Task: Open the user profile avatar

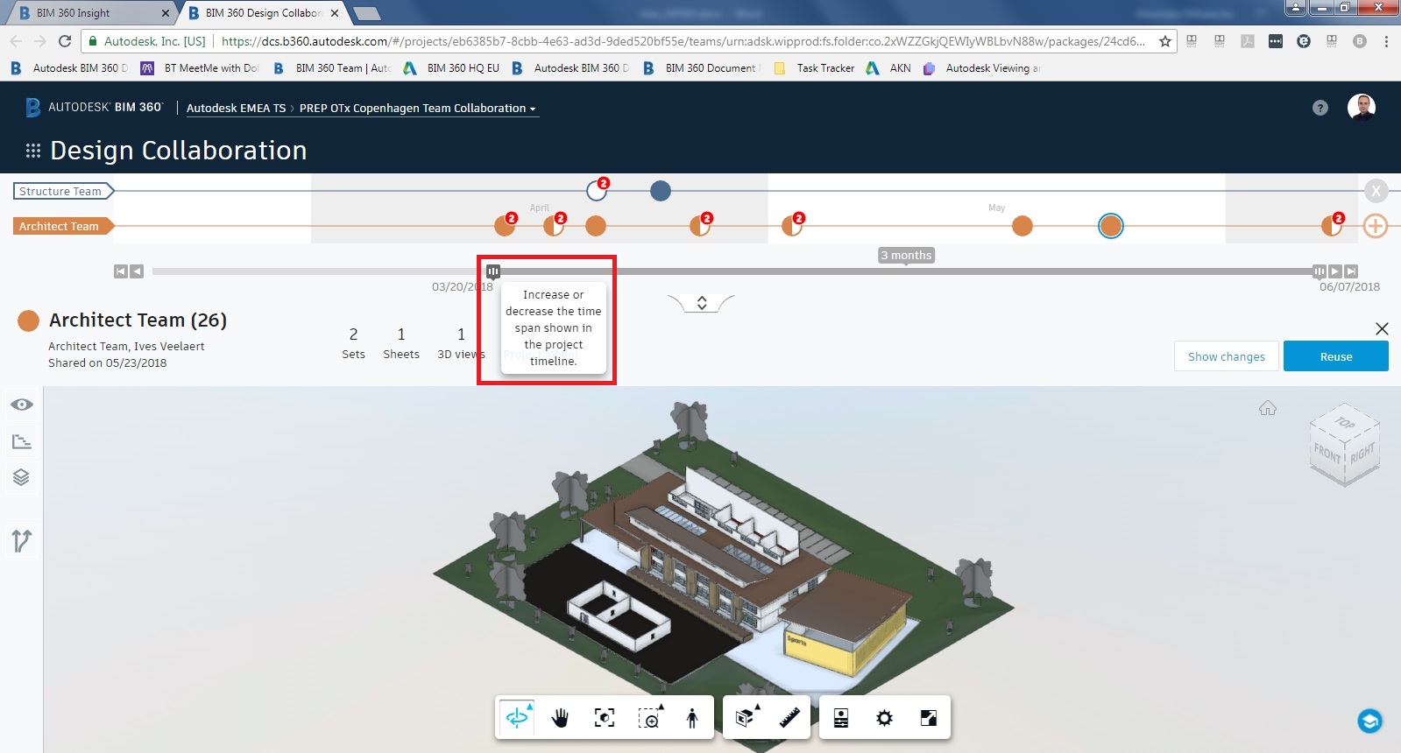Action: click(x=1362, y=108)
